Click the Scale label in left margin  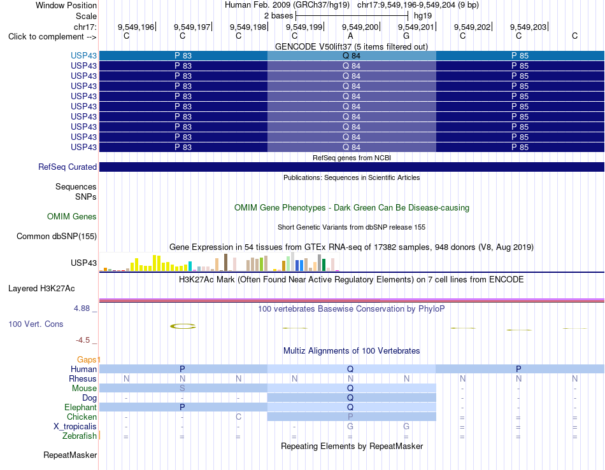click(86, 16)
